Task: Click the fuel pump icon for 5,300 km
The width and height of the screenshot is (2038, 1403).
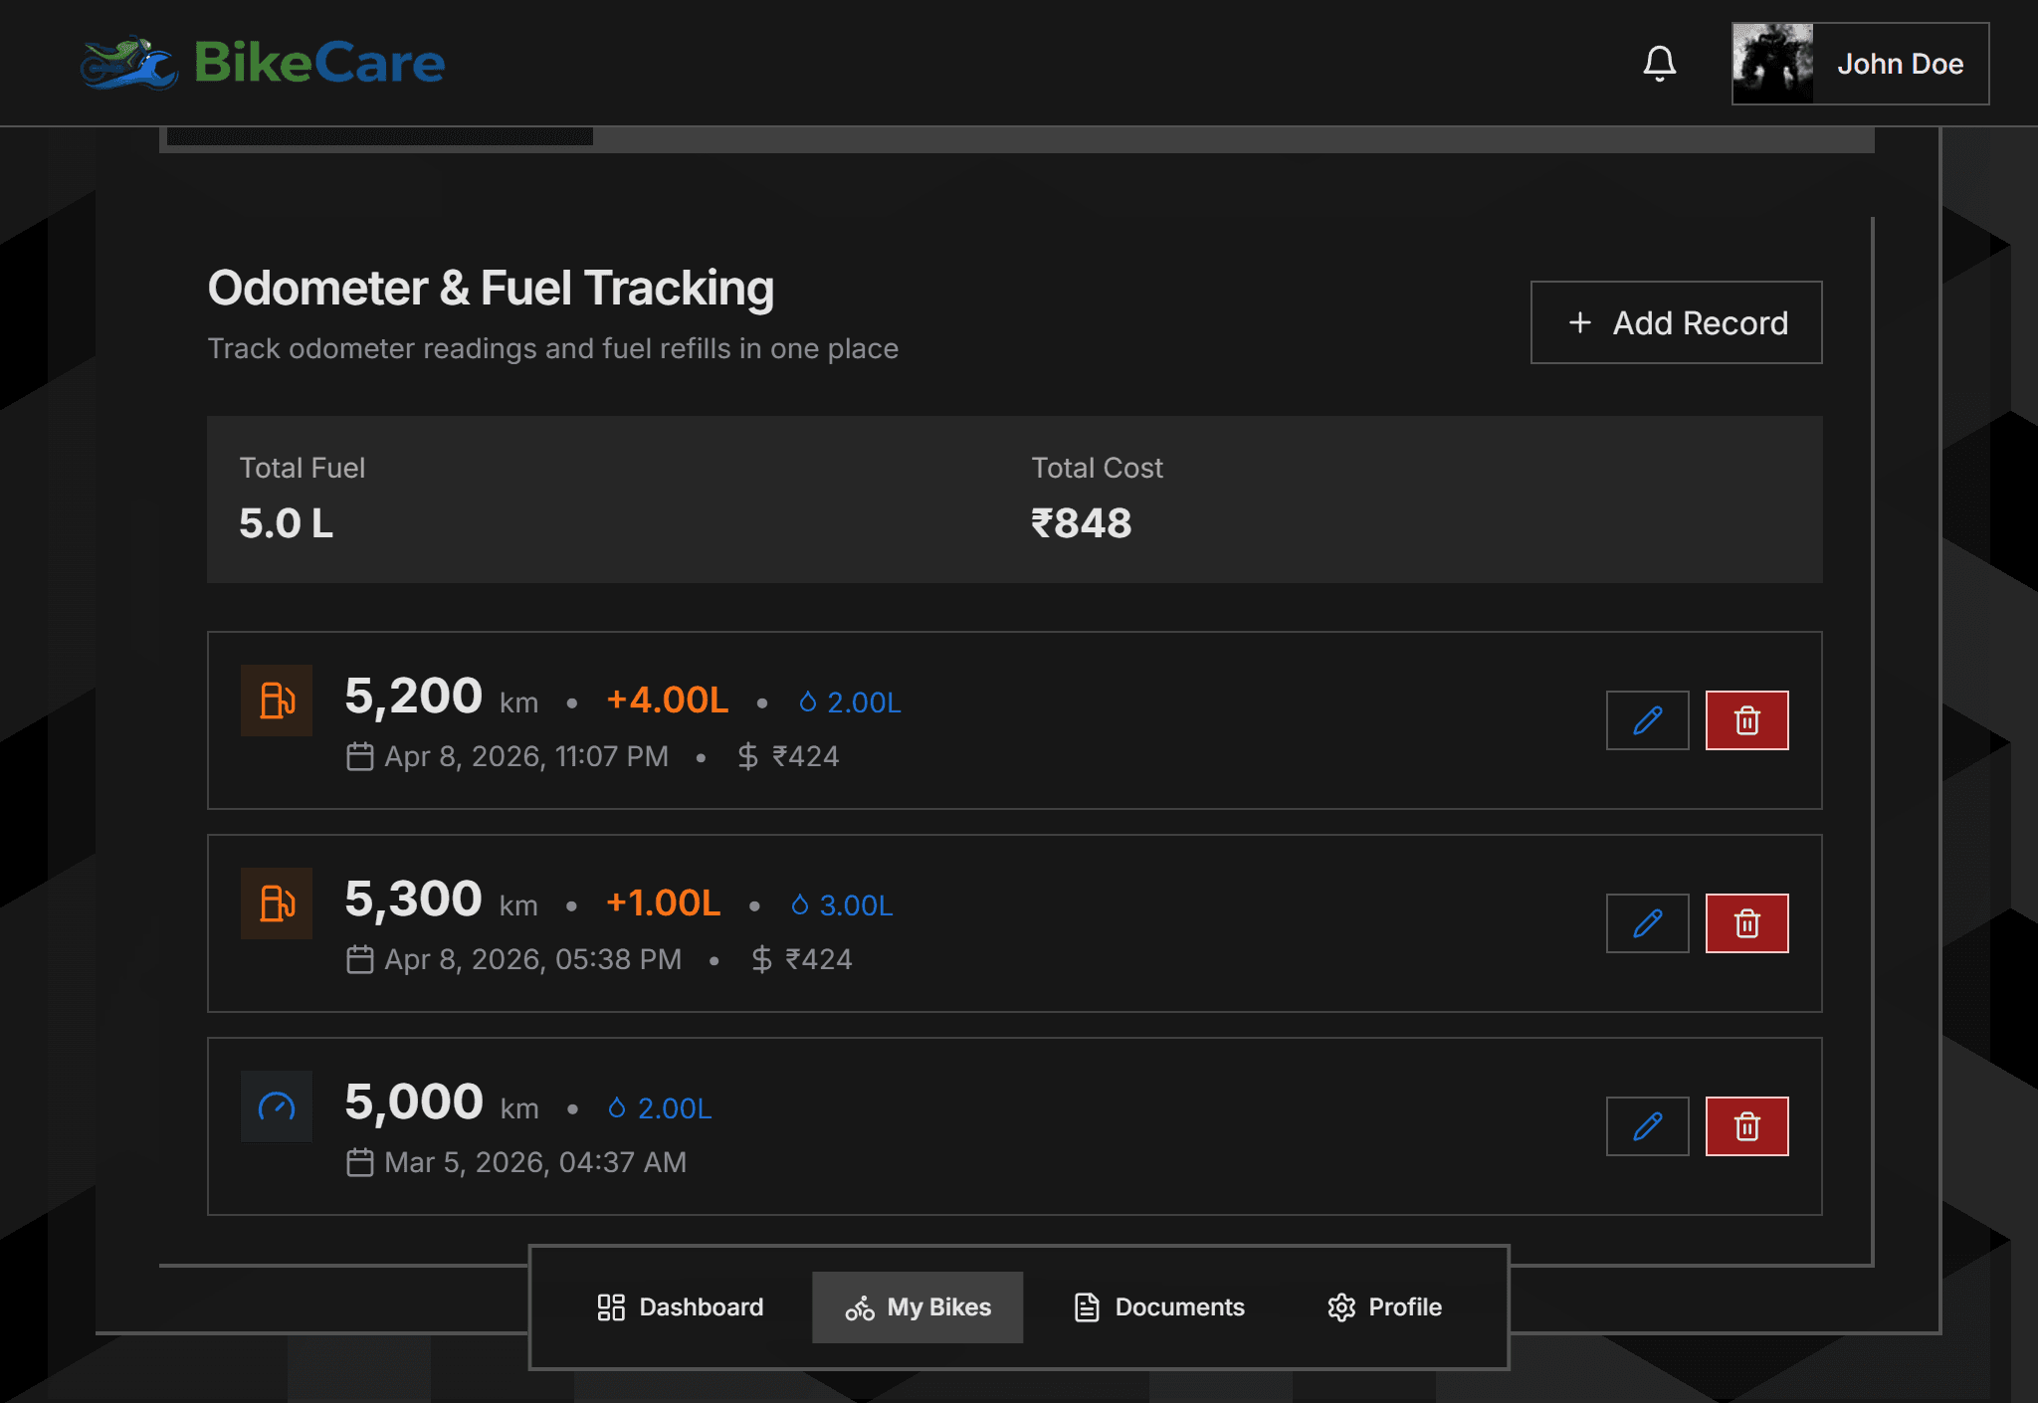Action: point(277,903)
